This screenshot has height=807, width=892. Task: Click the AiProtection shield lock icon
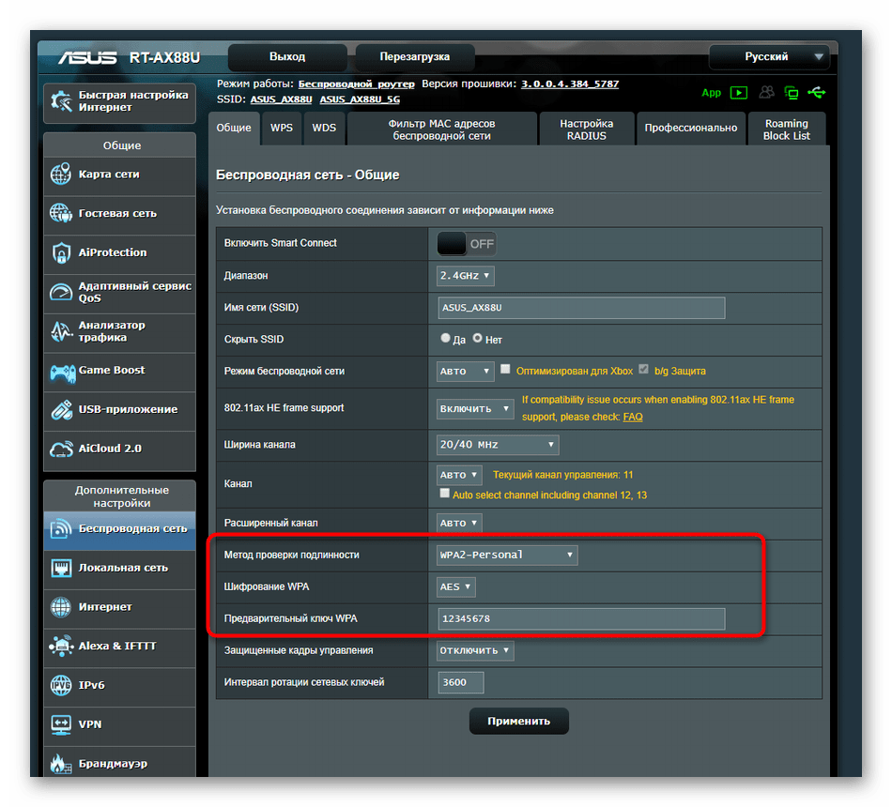coord(61,252)
